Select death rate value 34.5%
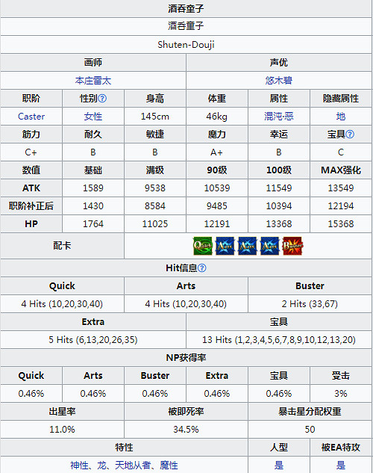 click(x=186, y=430)
